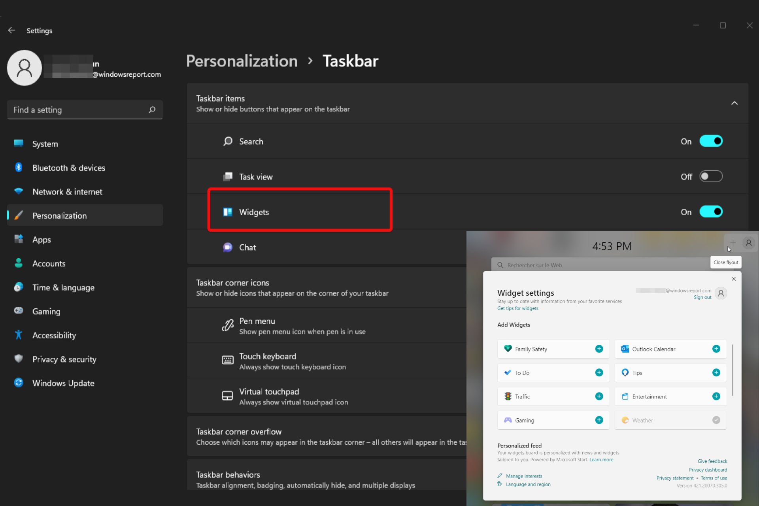Select Personalization in the sidebar
The width and height of the screenshot is (759, 506).
(85, 215)
